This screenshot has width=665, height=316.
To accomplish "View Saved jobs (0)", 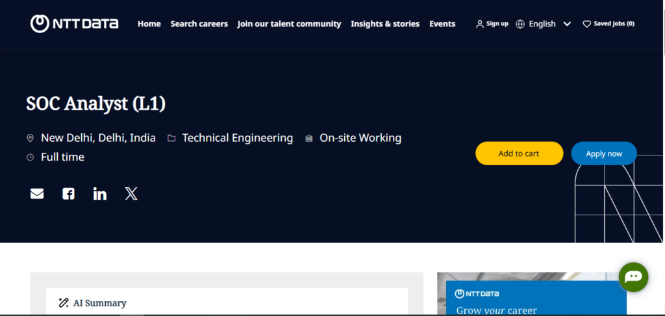I will coord(614,24).
